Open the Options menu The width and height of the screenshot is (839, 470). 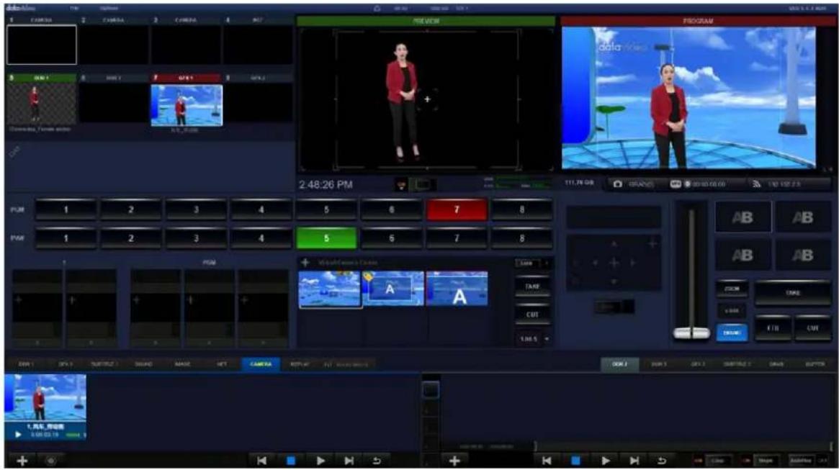pos(109,9)
